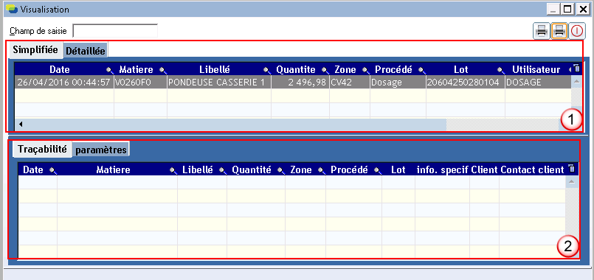Switch to the Simplifiée tab

(x=35, y=49)
